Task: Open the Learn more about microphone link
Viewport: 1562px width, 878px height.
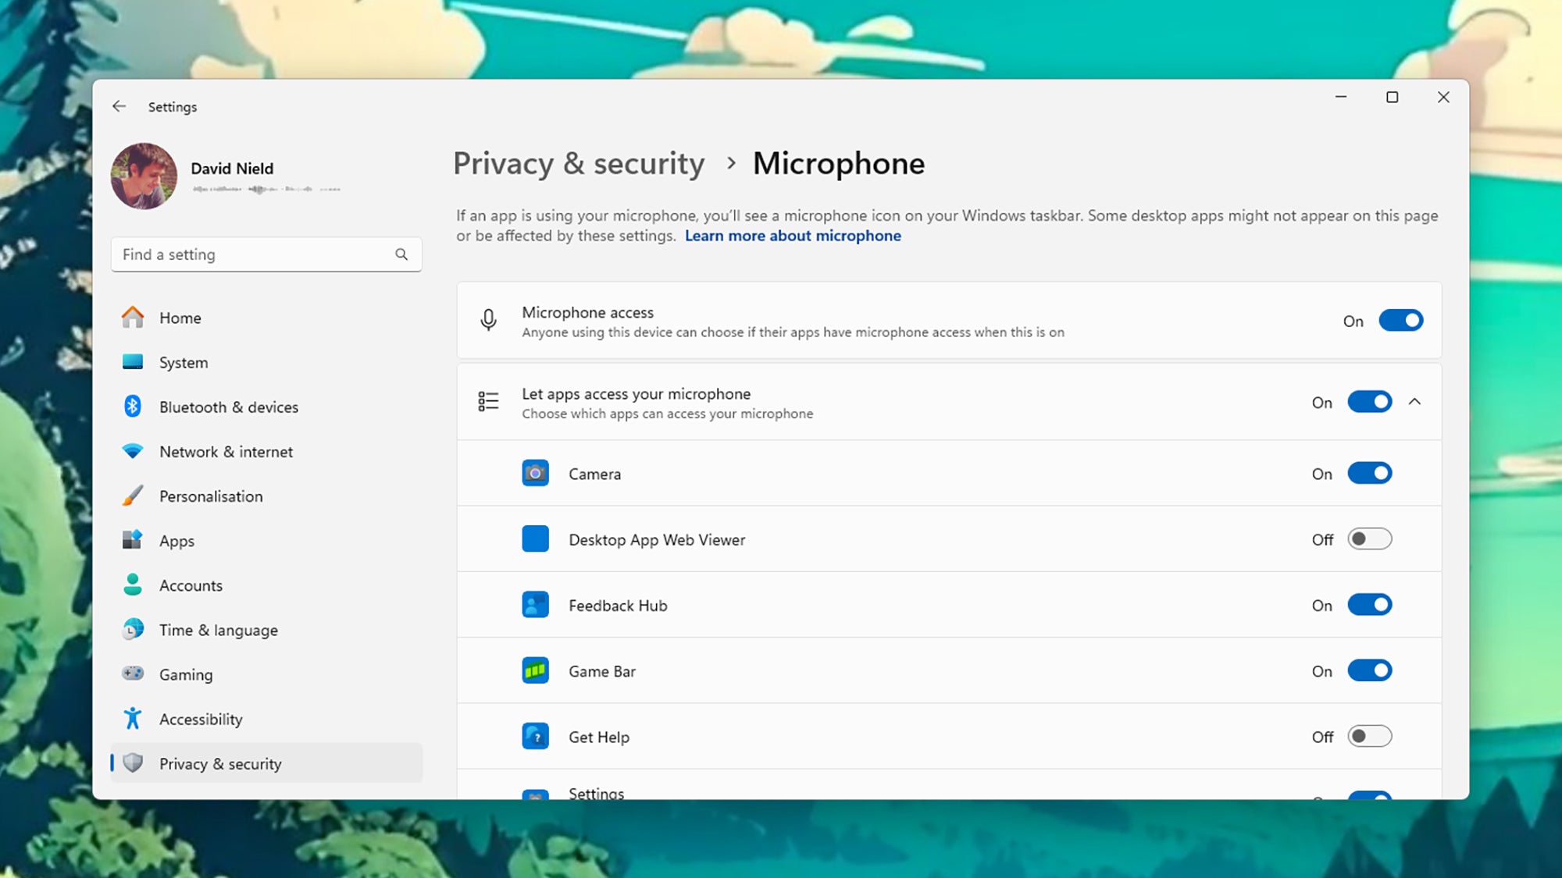Action: tap(793, 235)
